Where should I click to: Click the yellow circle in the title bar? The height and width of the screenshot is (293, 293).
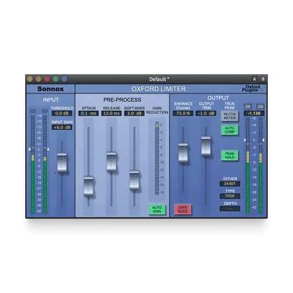[30, 79]
